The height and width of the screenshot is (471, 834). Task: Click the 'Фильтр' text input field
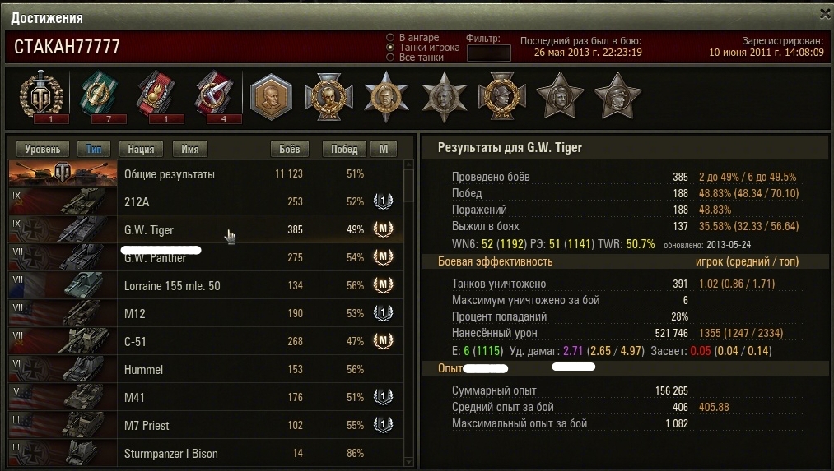(x=489, y=53)
